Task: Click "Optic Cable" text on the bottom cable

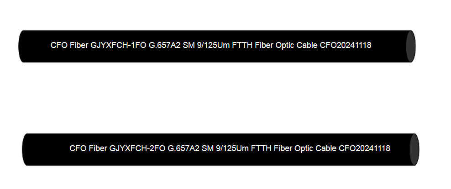Action: coord(315,148)
